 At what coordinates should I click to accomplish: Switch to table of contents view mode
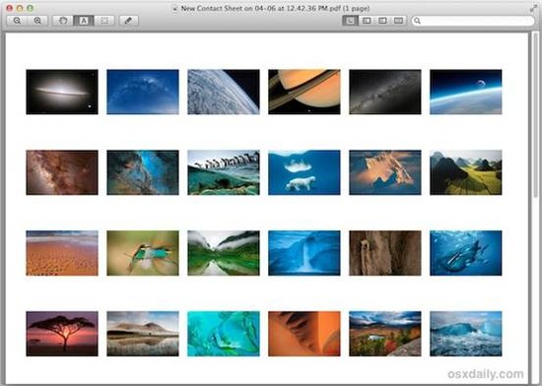click(x=382, y=21)
